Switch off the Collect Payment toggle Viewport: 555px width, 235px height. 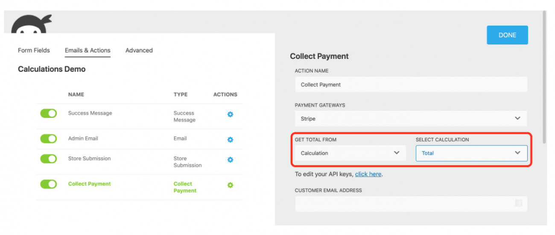[49, 184]
